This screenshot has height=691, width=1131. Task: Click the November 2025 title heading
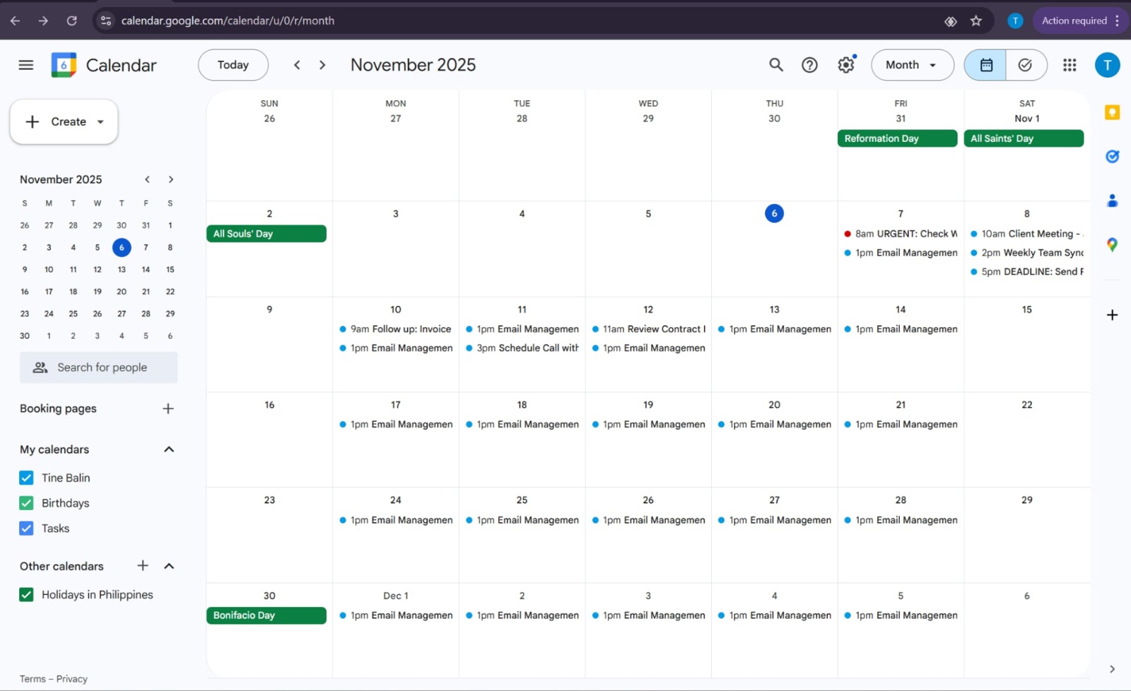click(413, 65)
